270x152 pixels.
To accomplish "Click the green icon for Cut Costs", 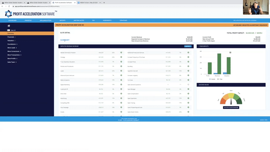I will (189, 80).
